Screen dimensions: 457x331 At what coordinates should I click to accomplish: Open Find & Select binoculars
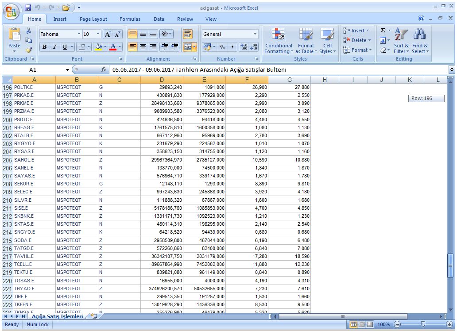[x=420, y=41]
